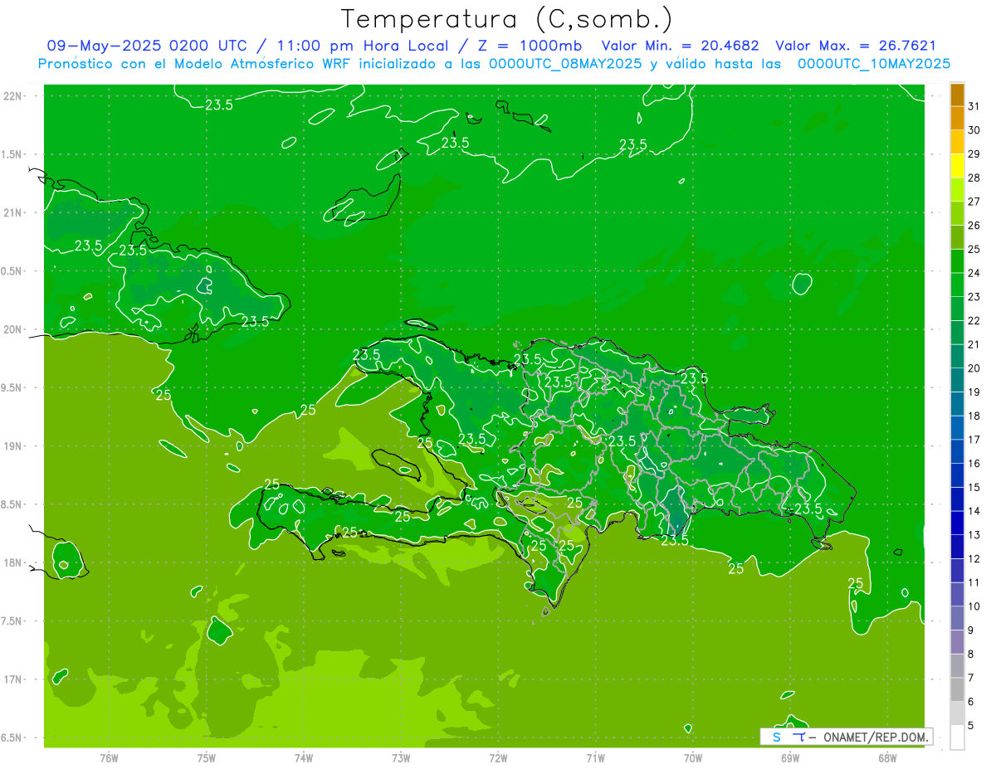Click the "20N" latitude label
Viewport: 996px width, 769px height.
coord(13,329)
